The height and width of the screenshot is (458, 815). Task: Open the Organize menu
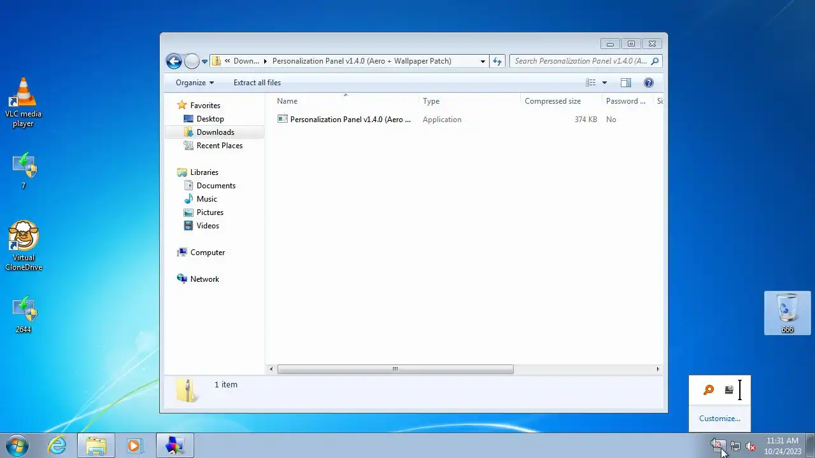click(x=195, y=83)
